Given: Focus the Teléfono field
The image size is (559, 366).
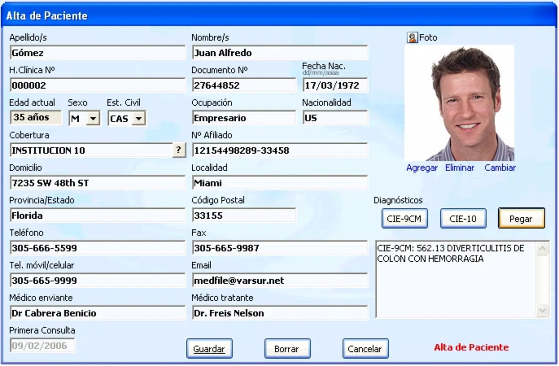Looking at the screenshot, I should [97, 248].
